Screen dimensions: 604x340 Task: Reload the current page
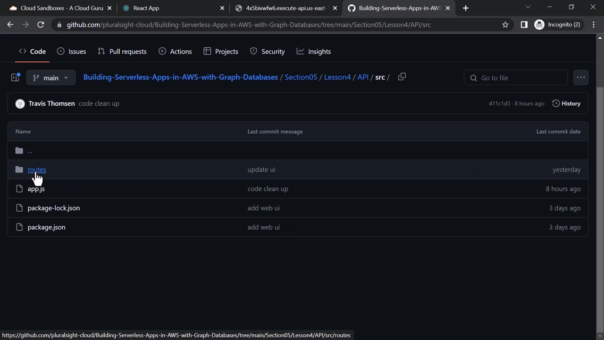point(41,25)
